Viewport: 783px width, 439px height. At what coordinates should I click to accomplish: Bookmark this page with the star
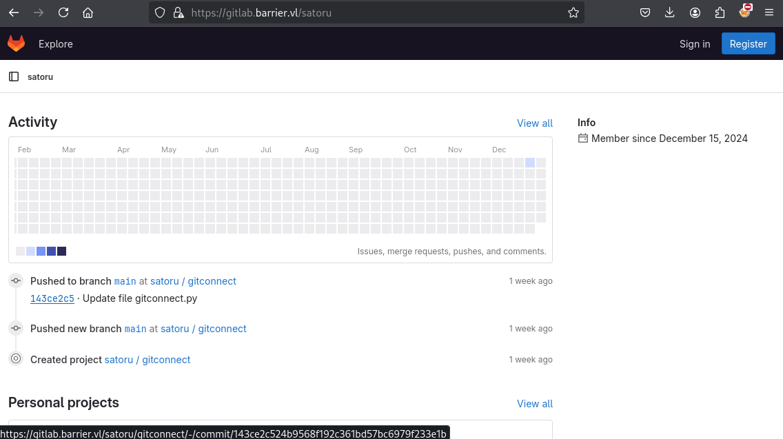[573, 12]
